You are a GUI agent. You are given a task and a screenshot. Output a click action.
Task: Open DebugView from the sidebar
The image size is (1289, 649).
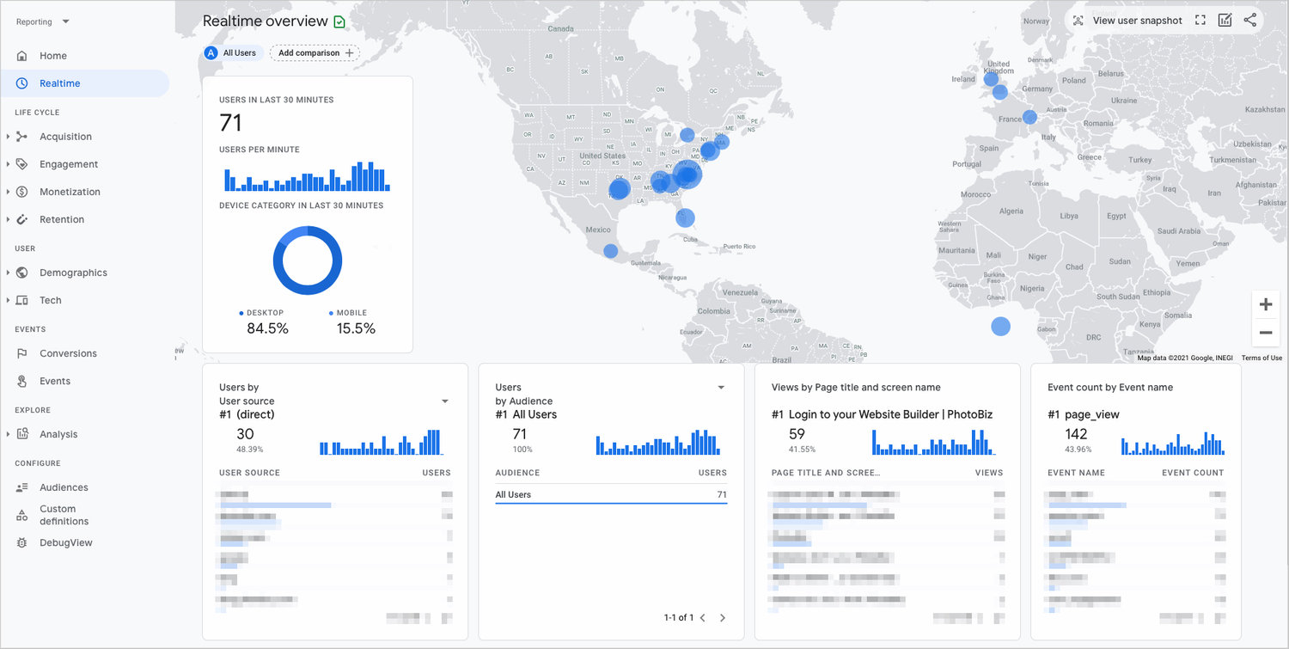click(x=23, y=542)
